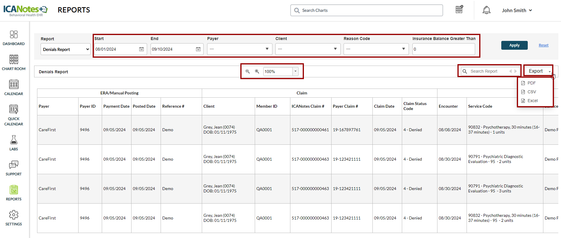
Task: Open the Start date calendar picker
Action: point(142,49)
